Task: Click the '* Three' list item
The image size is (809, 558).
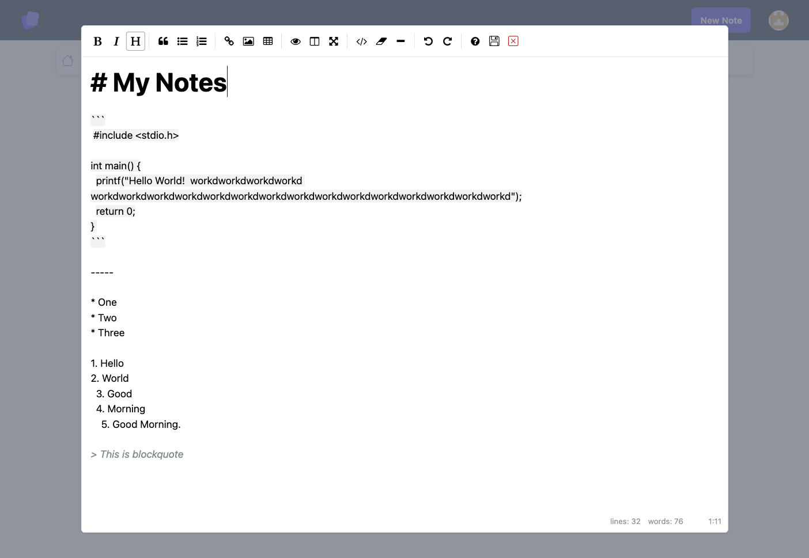Action: (x=108, y=333)
